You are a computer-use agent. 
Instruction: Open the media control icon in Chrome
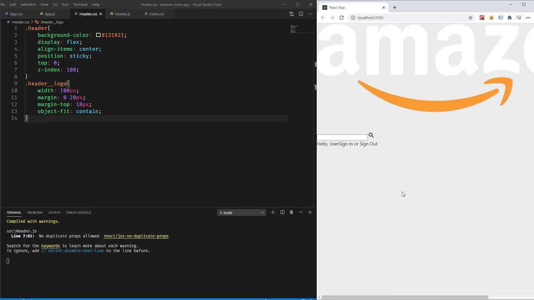[519, 17]
